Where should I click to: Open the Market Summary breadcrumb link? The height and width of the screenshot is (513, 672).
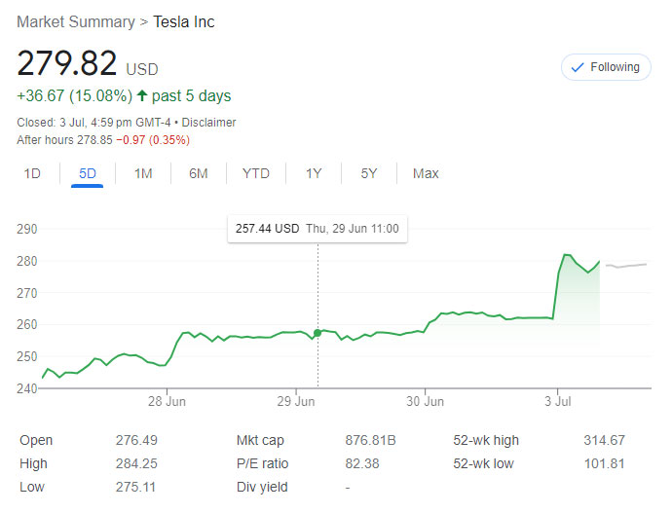76,21
